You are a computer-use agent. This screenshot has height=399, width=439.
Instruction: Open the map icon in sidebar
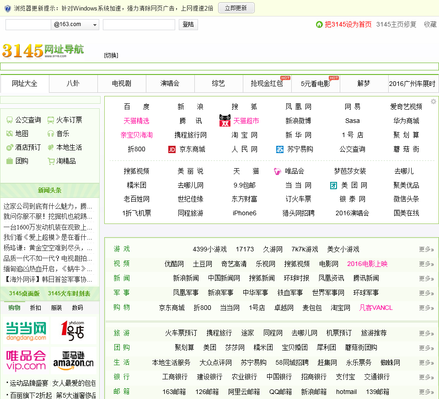click(x=9, y=134)
